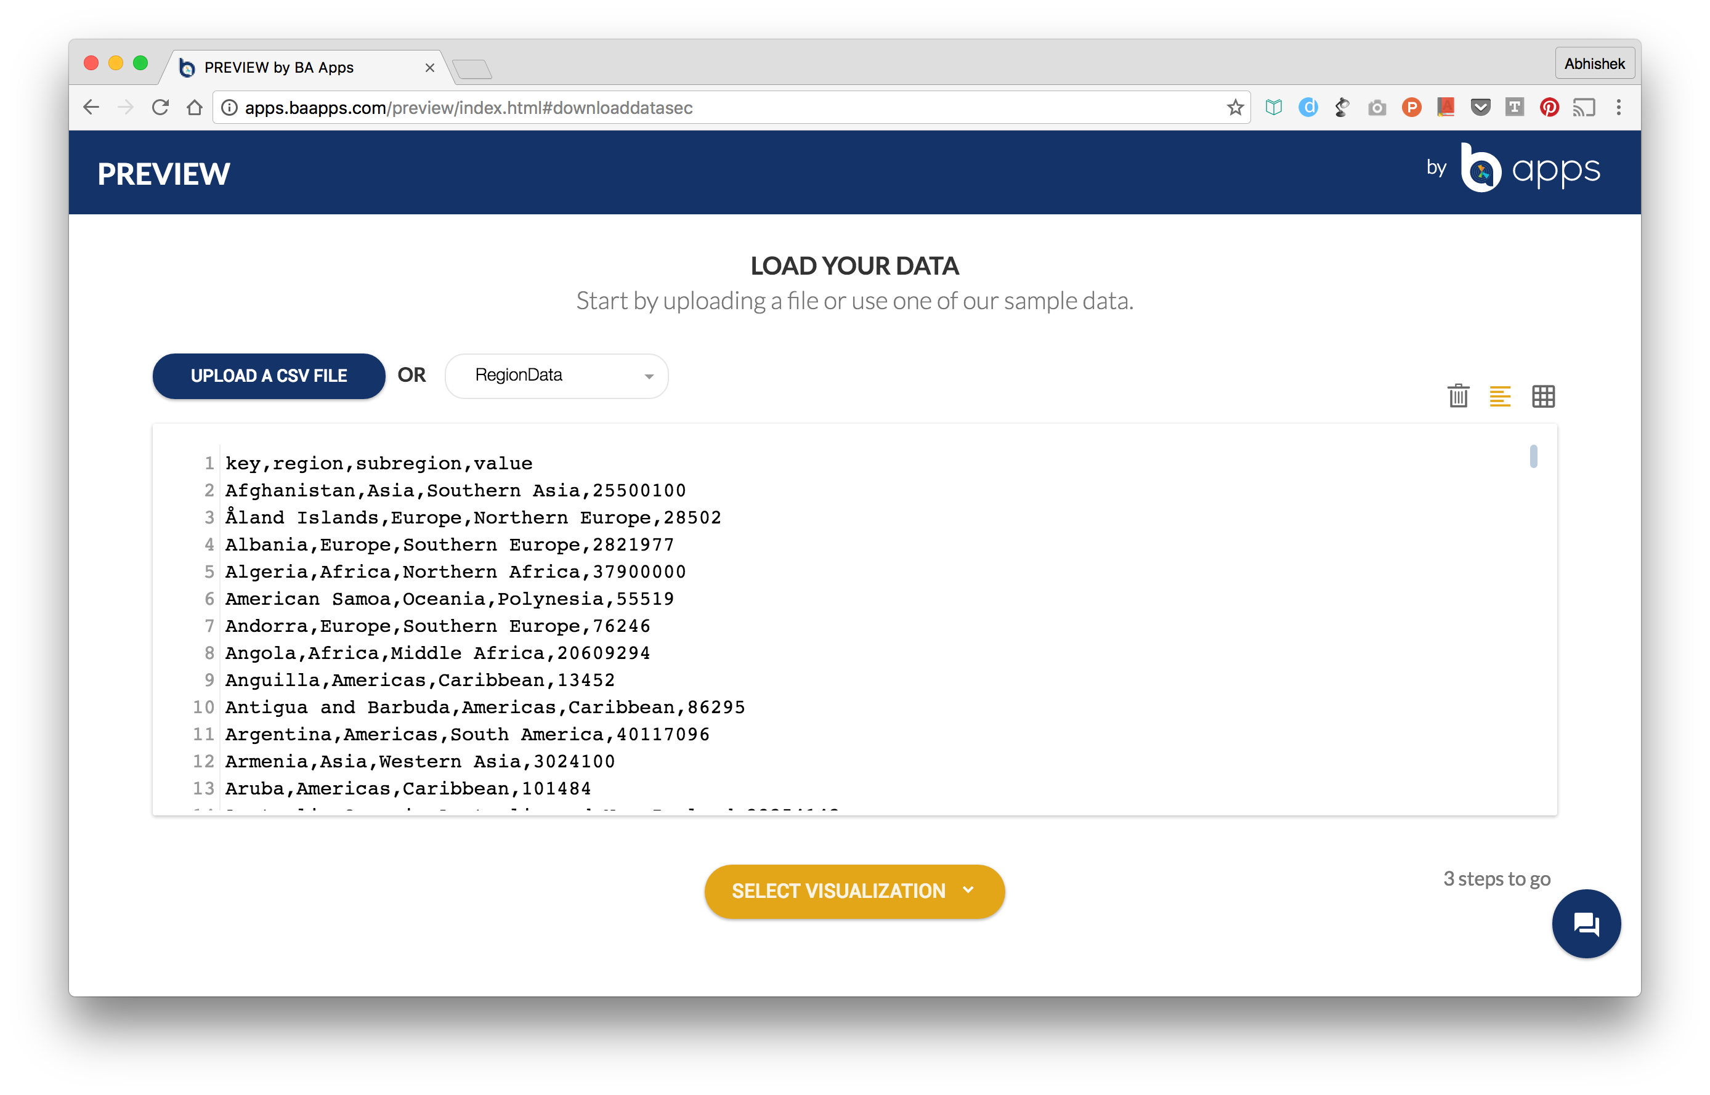Click the Pinterest extension icon
This screenshot has width=1710, height=1095.
1549,107
